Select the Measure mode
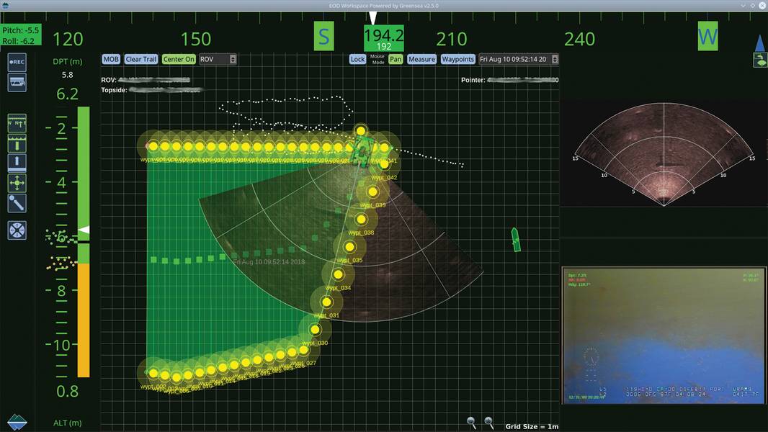The width and height of the screenshot is (768, 432). click(421, 59)
